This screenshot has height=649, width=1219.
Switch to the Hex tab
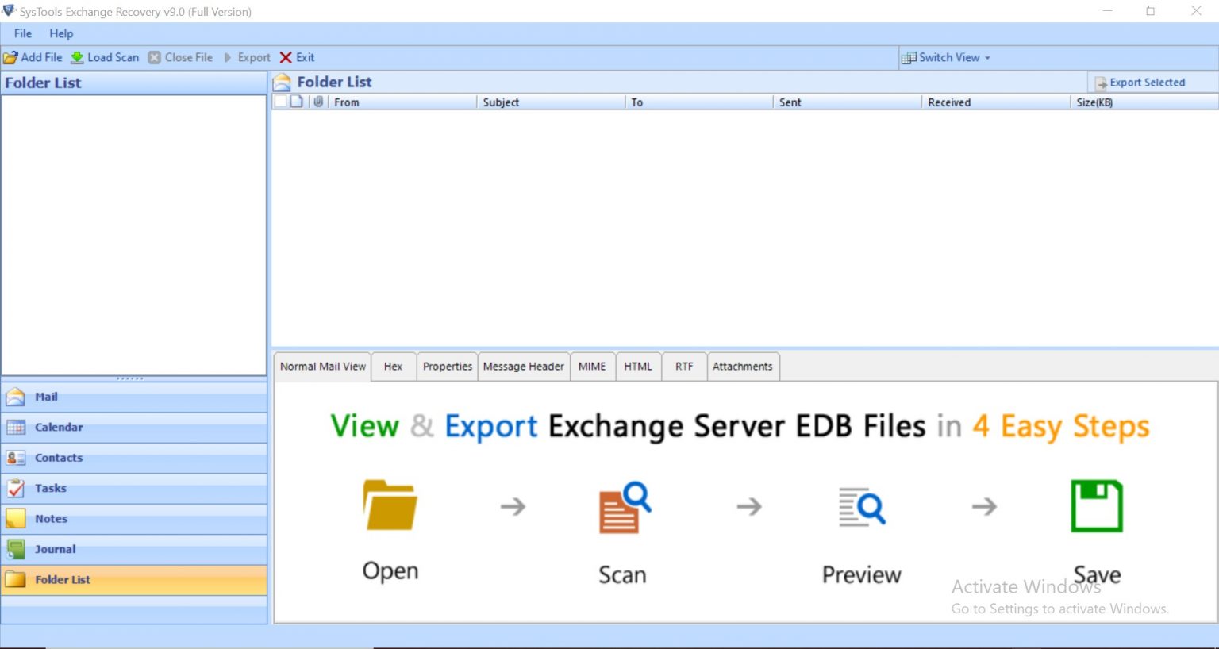coord(393,367)
